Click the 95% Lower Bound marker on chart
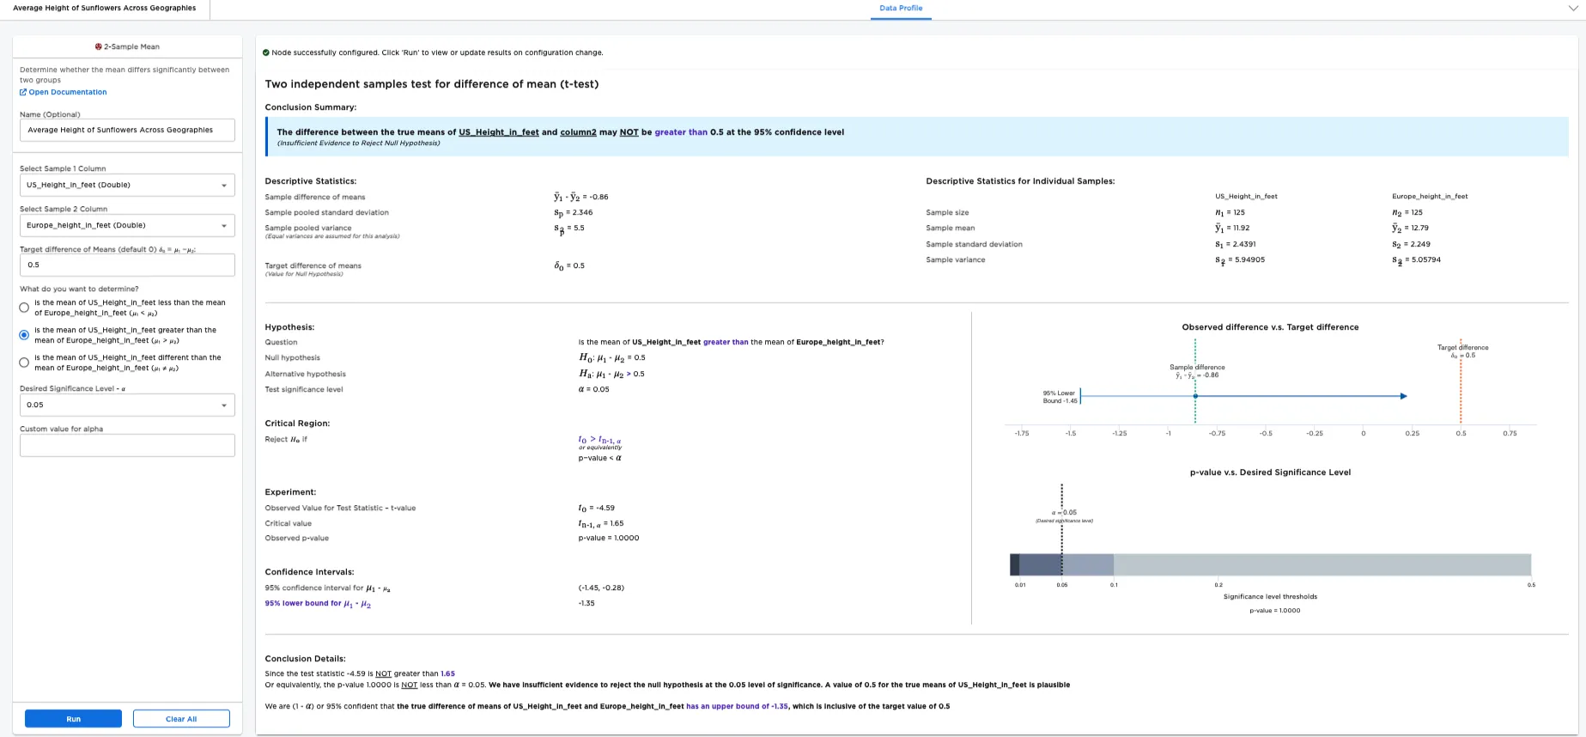Viewport: 1586px width, 737px height. [x=1080, y=396]
